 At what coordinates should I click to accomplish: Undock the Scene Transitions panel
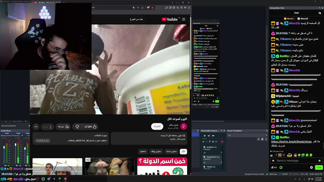[x=267, y=131]
